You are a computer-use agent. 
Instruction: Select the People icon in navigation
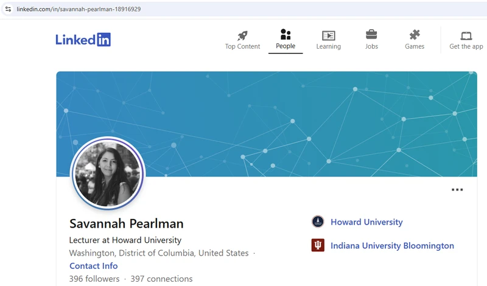(286, 35)
